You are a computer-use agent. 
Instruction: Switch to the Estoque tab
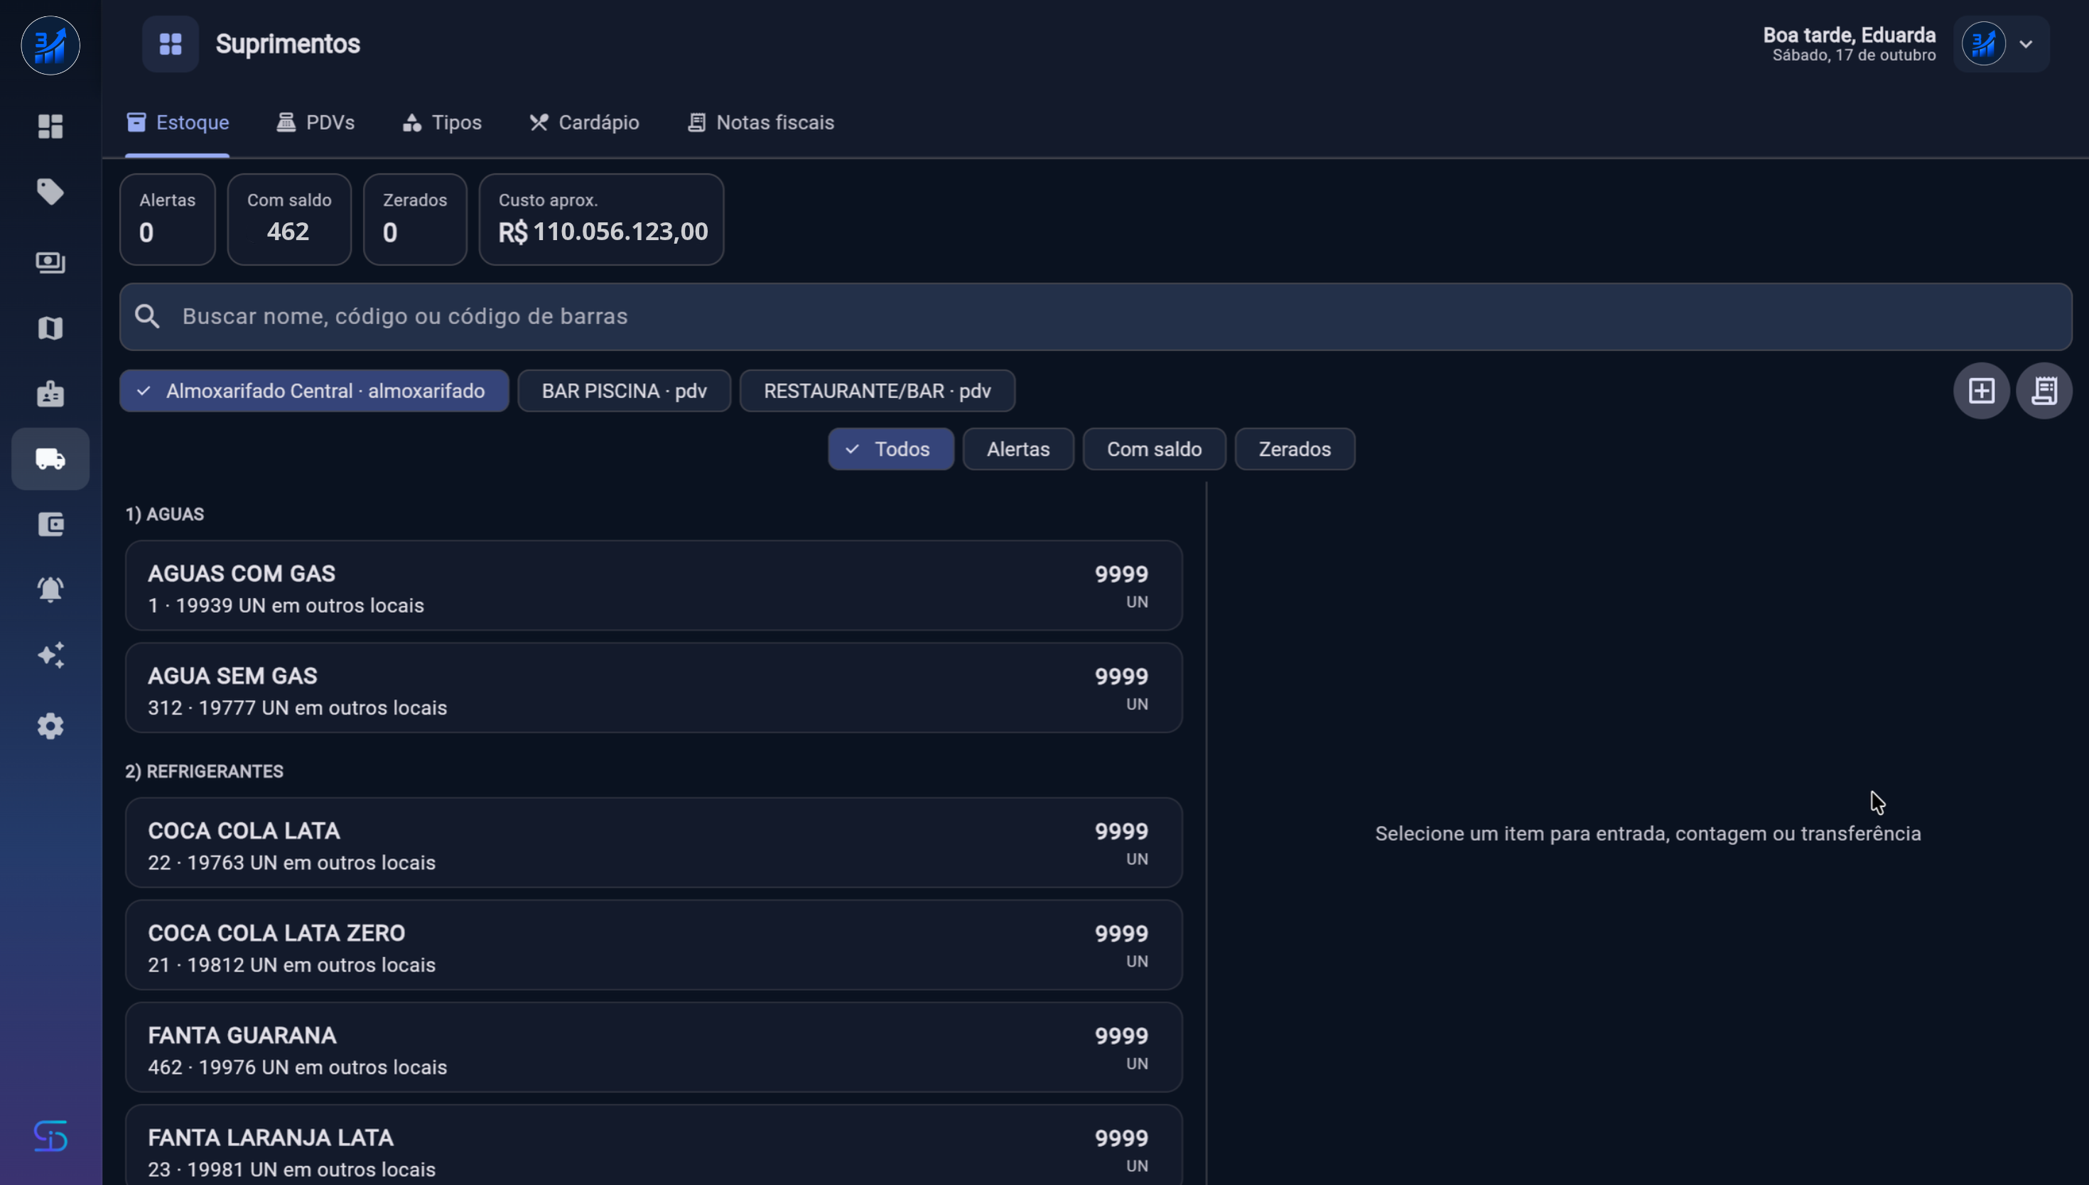coord(178,123)
